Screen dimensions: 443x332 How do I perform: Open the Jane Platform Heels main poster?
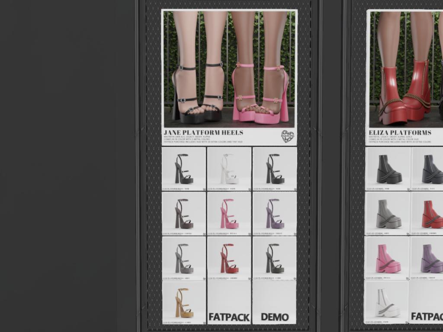click(x=229, y=69)
